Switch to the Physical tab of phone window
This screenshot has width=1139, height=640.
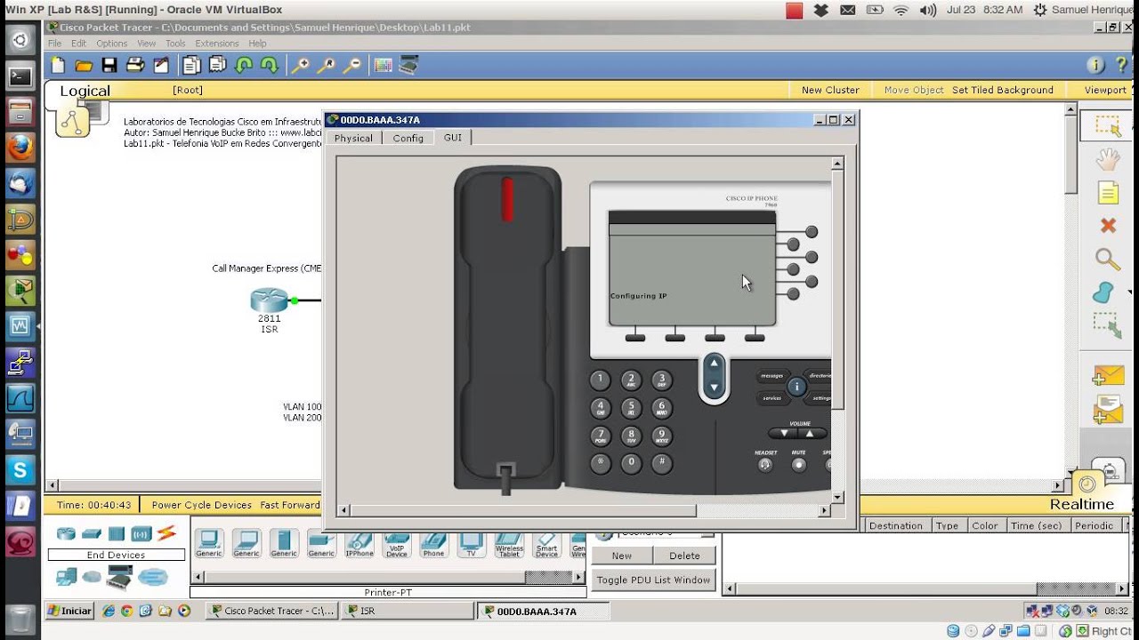353,138
